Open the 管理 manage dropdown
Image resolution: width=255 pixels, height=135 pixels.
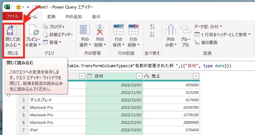click(x=52, y=42)
